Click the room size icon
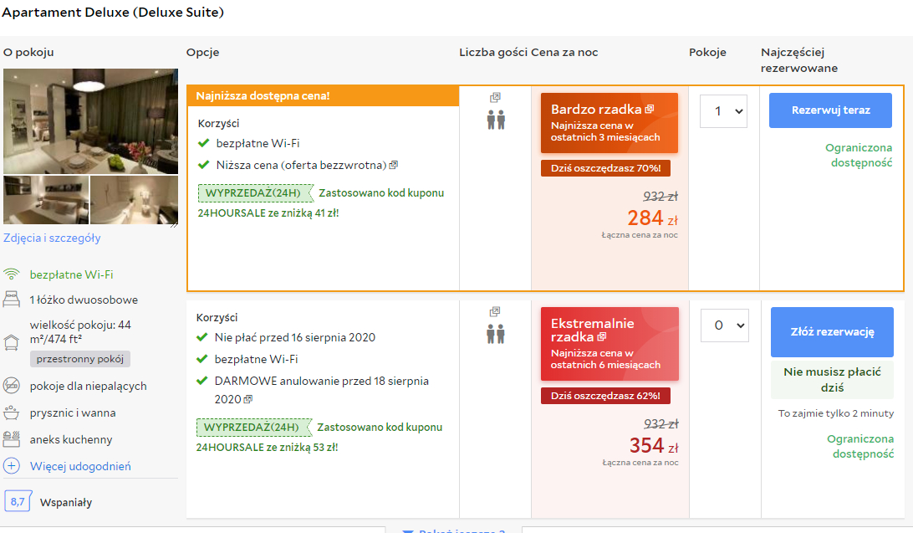Viewport: 913px width, 533px height. [12, 342]
